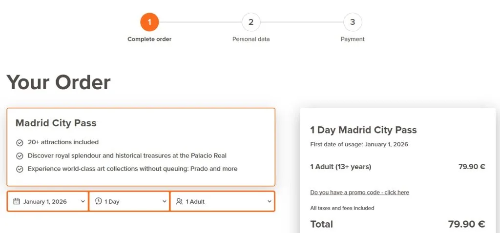The width and height of the screenshot is (500, 233).
Task: Click the Complete order step label
Action: click(149, 39)
